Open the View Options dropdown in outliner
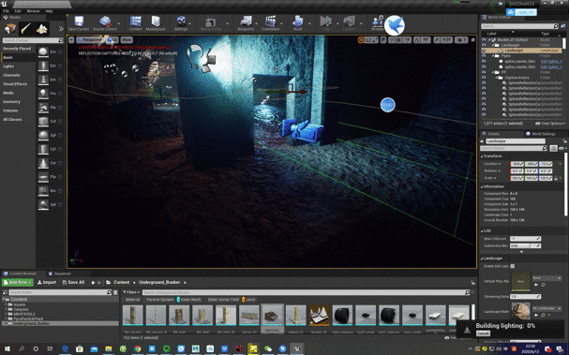Image resolution: width=569 pixels, height=355 pixels. click(x=550, y=124)
